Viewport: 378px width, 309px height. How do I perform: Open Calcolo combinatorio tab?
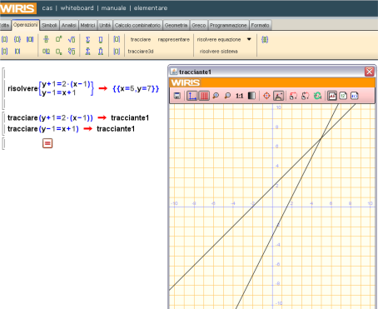pos(137,25)
